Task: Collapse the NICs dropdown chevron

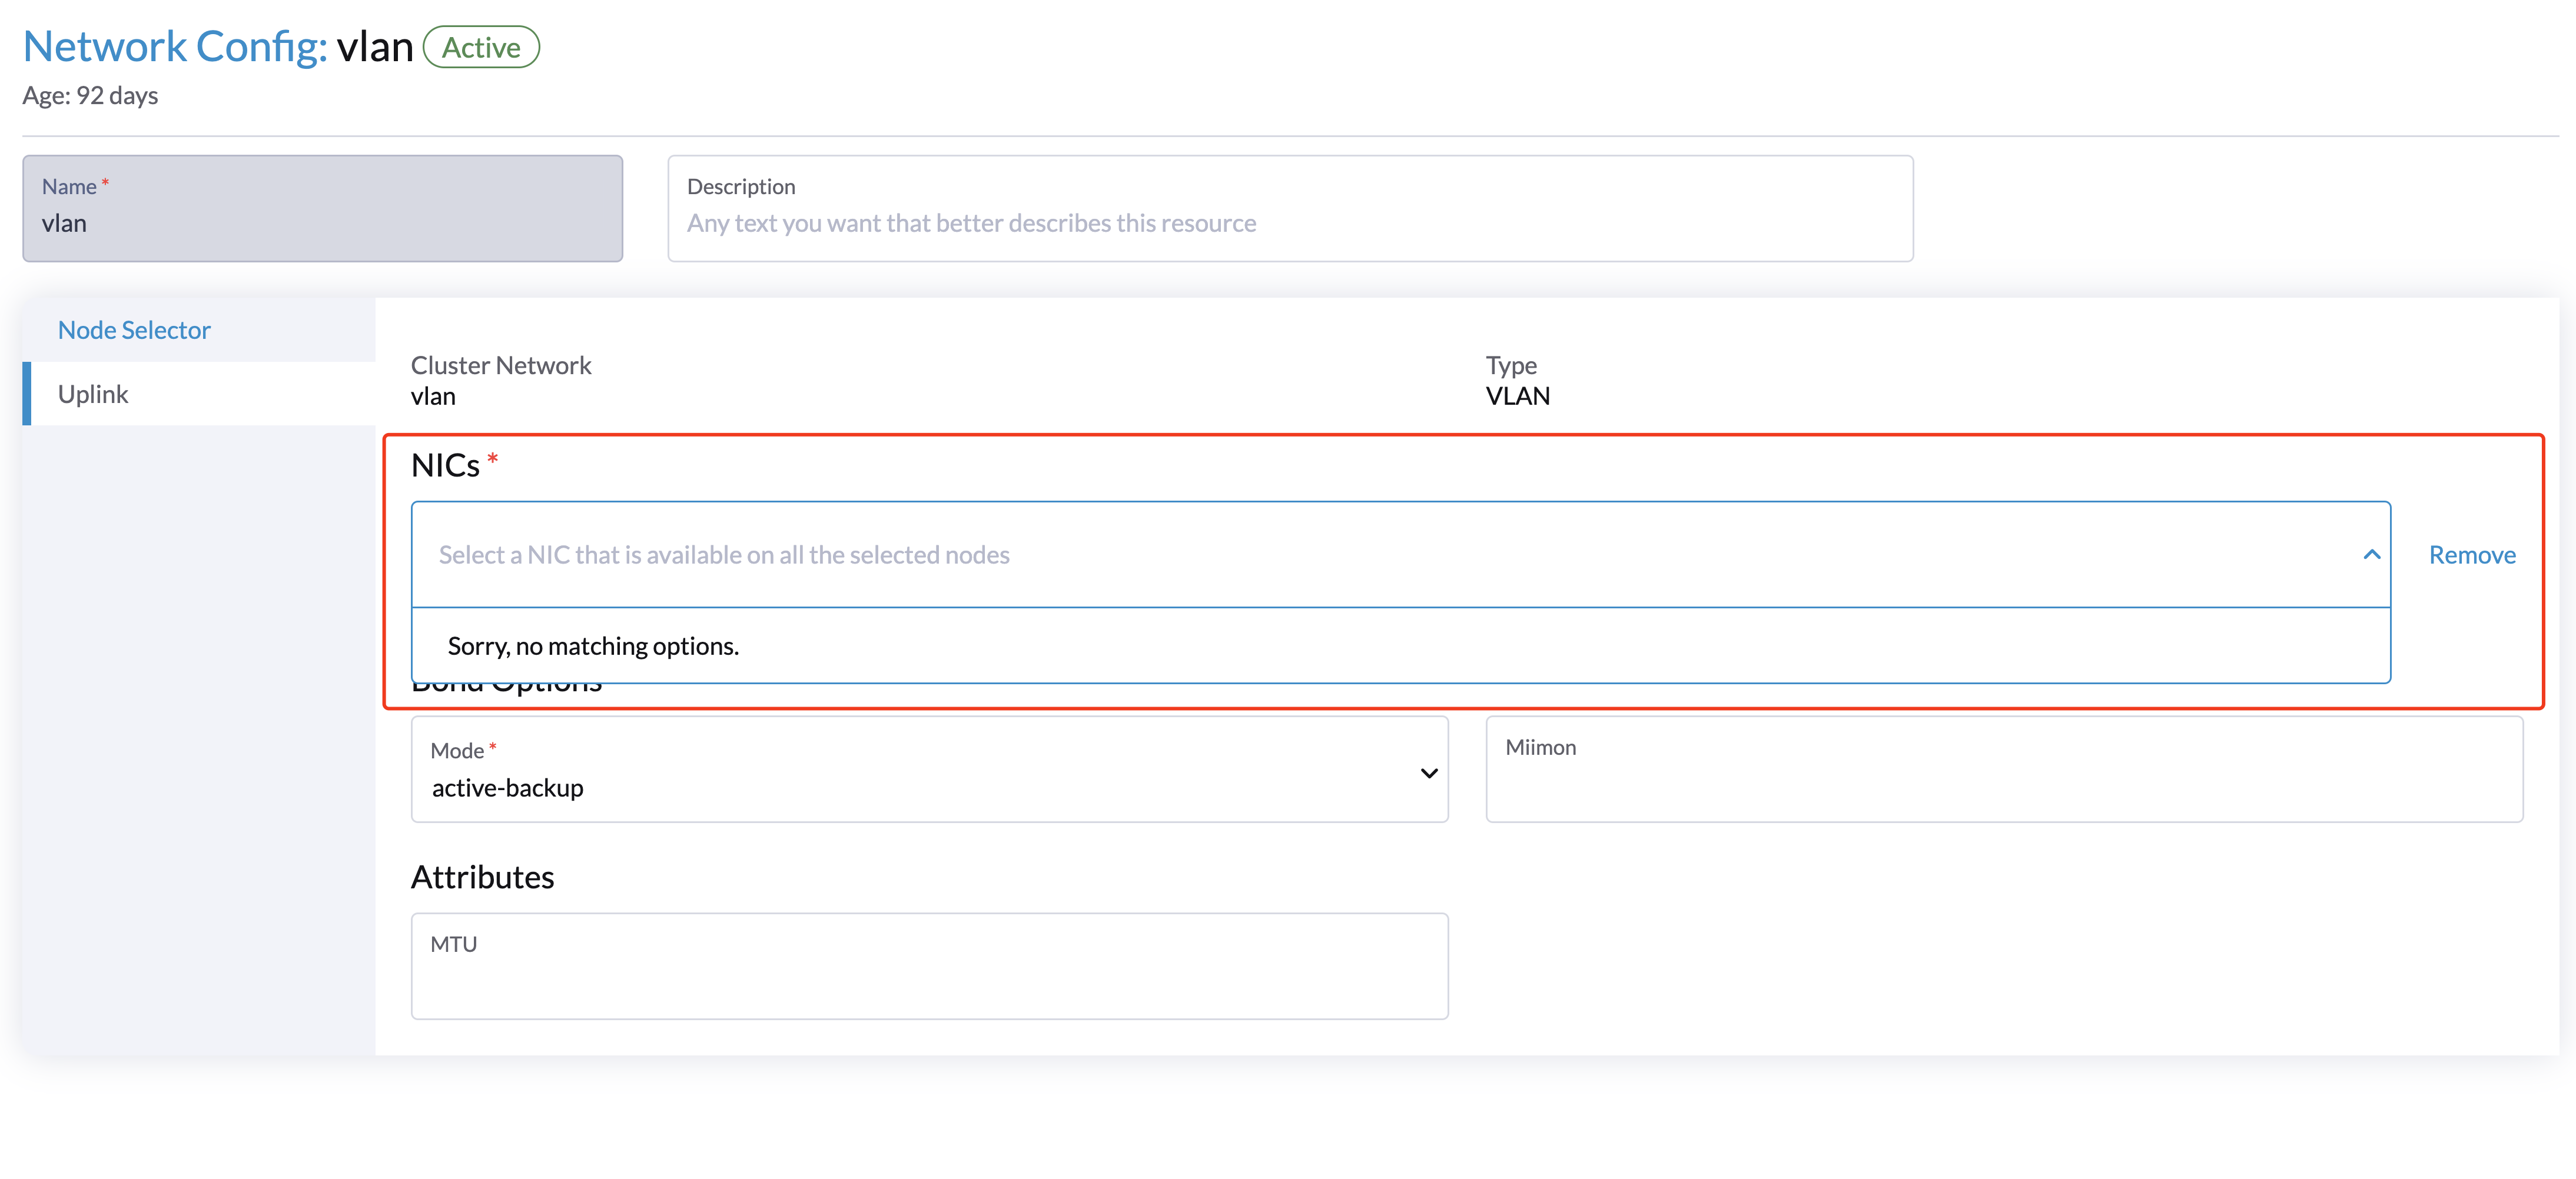Action: 2371,555
